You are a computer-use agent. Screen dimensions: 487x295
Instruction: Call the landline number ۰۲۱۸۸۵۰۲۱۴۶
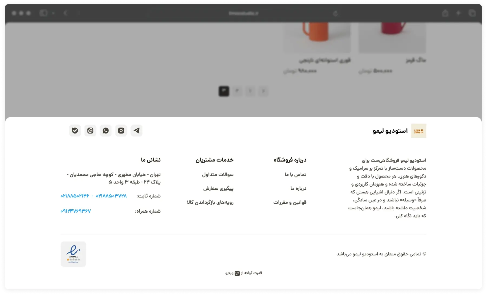coord(75,196)
